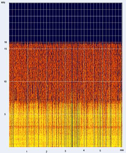Image resolution: width=126 pixels, height=153 pixels.
Task: Click the 5 kHz frequency axis label
Action: (5, 114)
